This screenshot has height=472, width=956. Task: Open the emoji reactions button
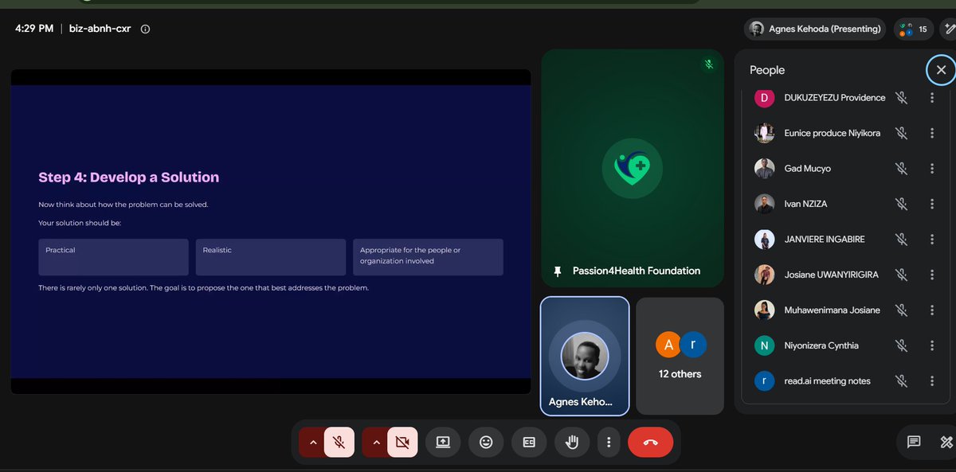pos(486,442)
